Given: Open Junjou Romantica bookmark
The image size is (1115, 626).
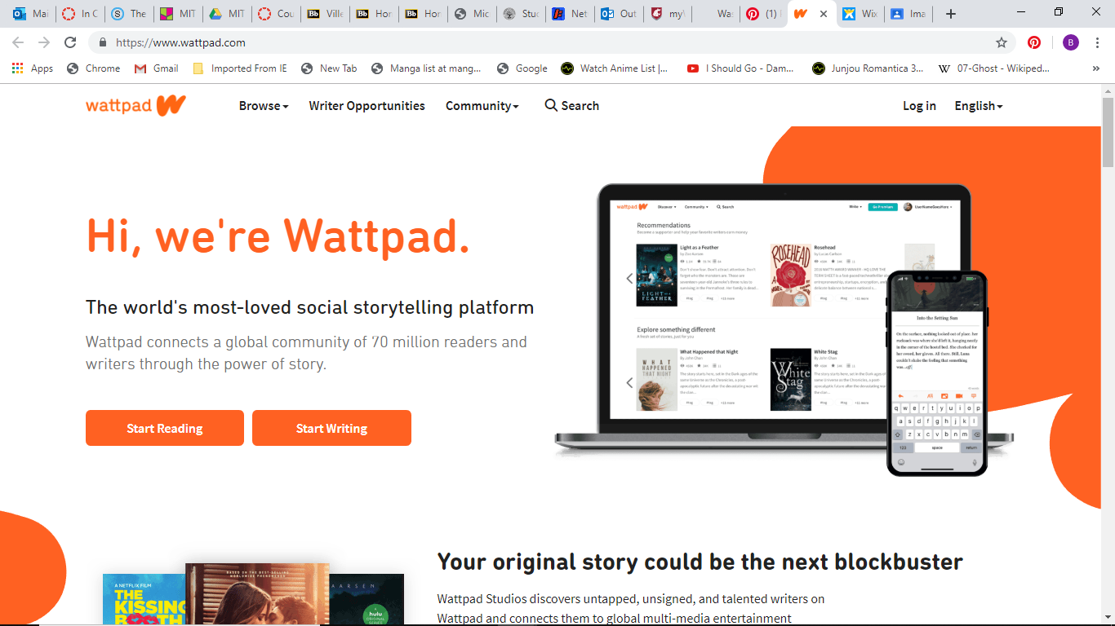Looking at the screenshot, I should (x=868, y=68).
